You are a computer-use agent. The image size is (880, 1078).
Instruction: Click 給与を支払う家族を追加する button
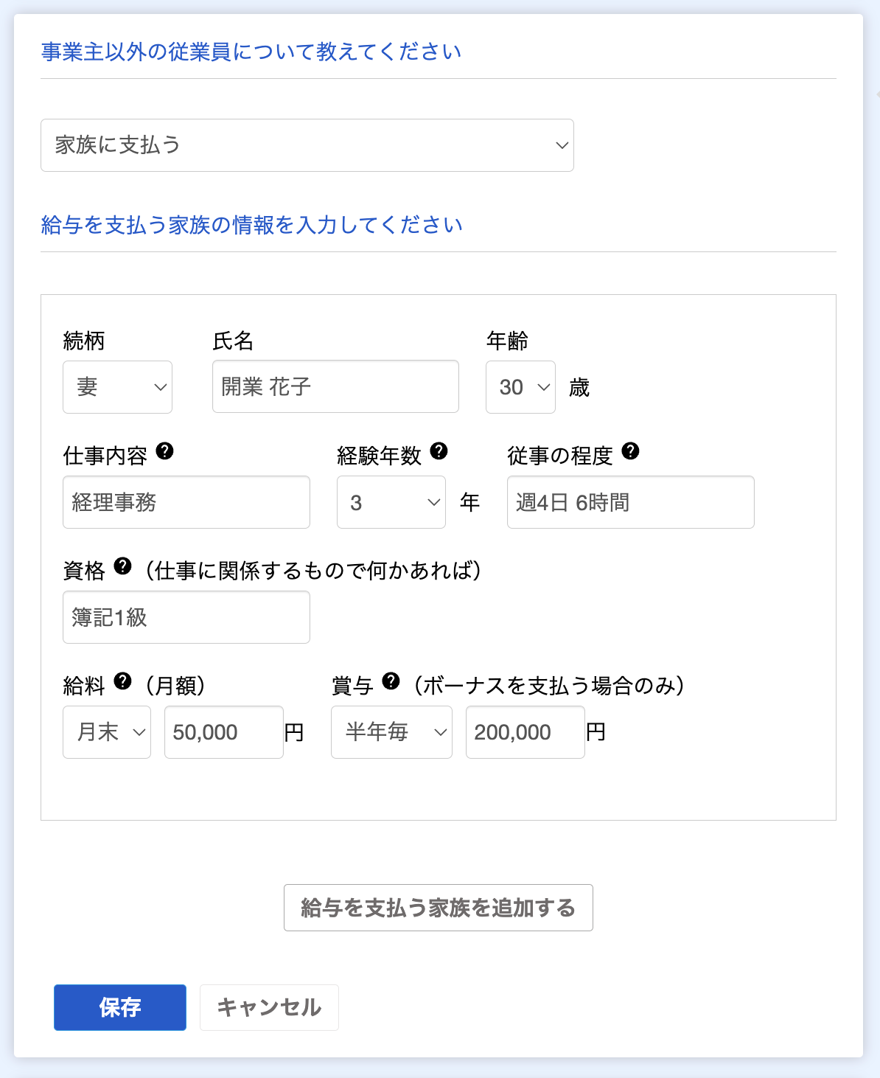(x=439, y=908)
